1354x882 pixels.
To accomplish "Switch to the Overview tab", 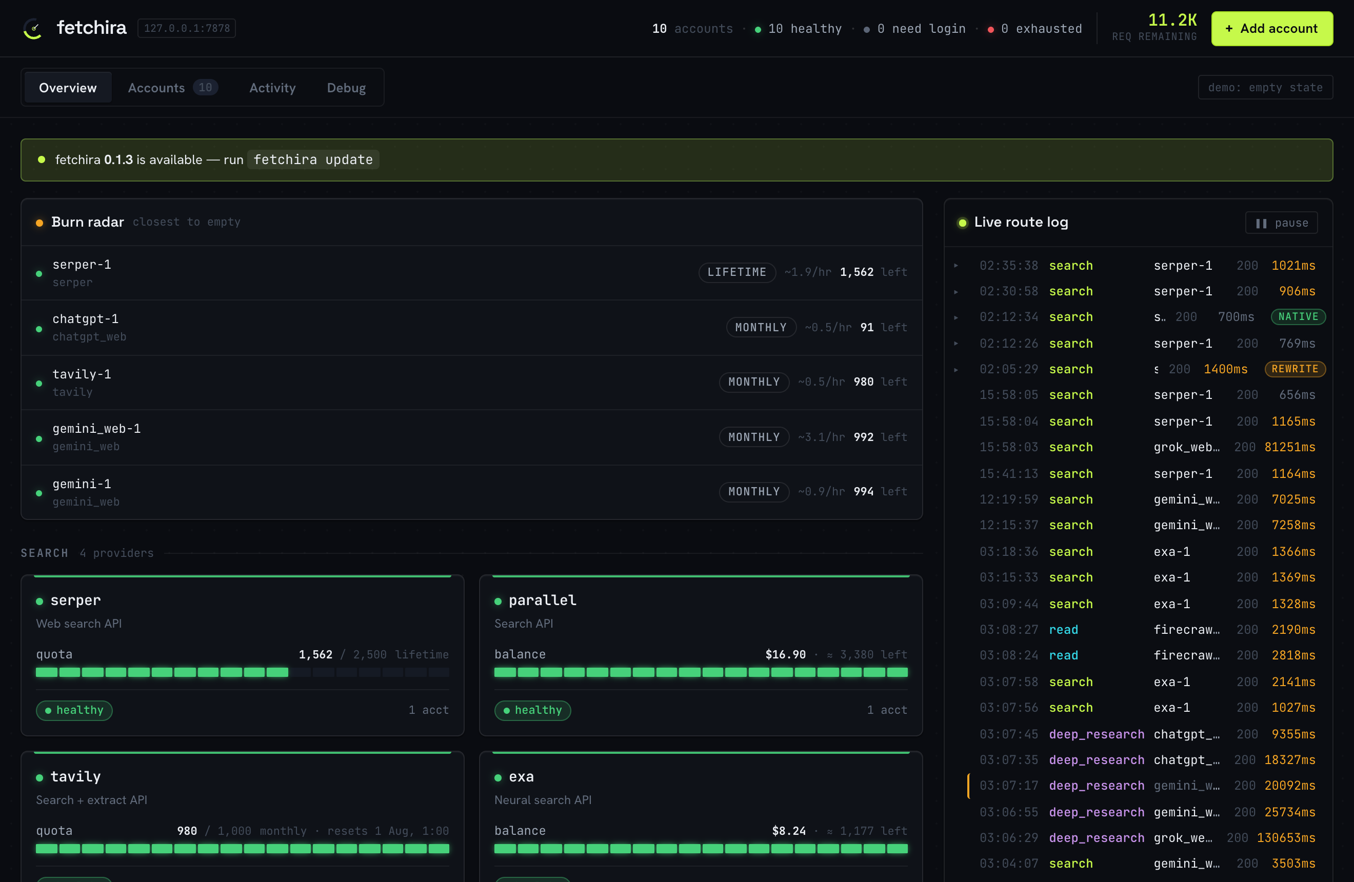I will click(x=68, y=88).
